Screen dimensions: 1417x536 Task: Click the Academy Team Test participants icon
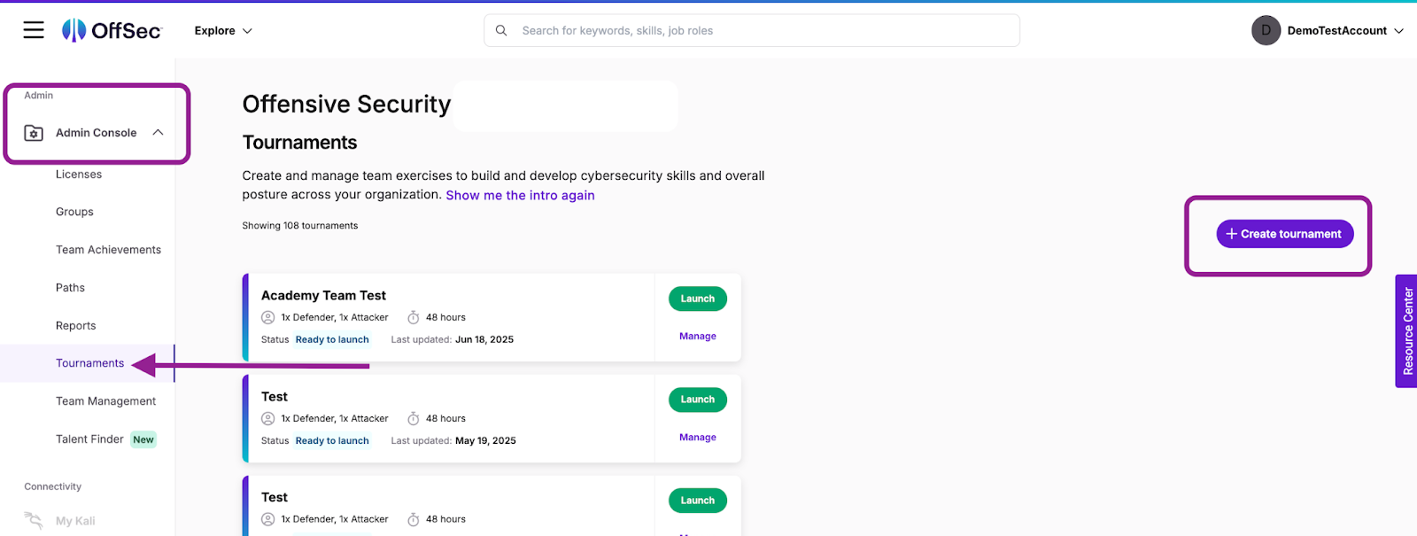tap(267, 317)
